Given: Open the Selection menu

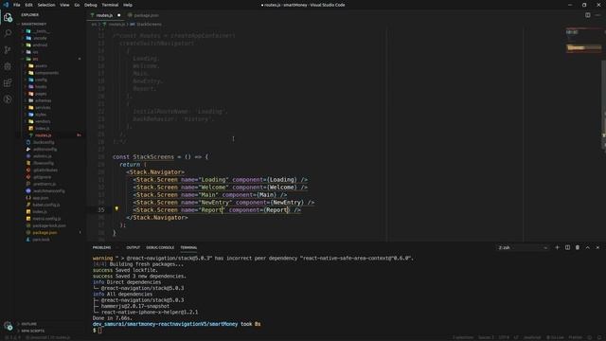Looking at the screenshot, I should 46,5.
